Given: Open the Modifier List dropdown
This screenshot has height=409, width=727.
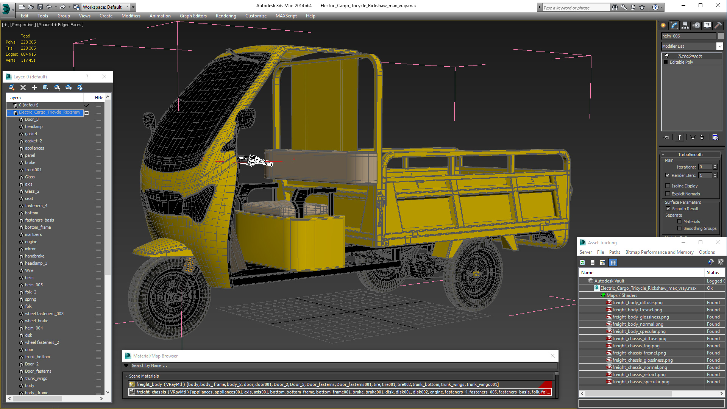Looking at the screenshot, I should [719, 46].
